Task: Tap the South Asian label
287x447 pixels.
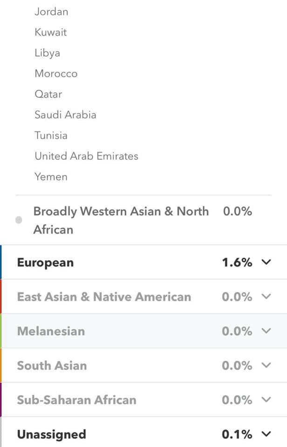Action: [52, 366]
